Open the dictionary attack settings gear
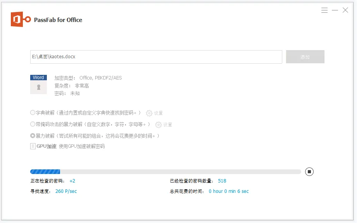357x223 pixels. [x=149, y=113]
